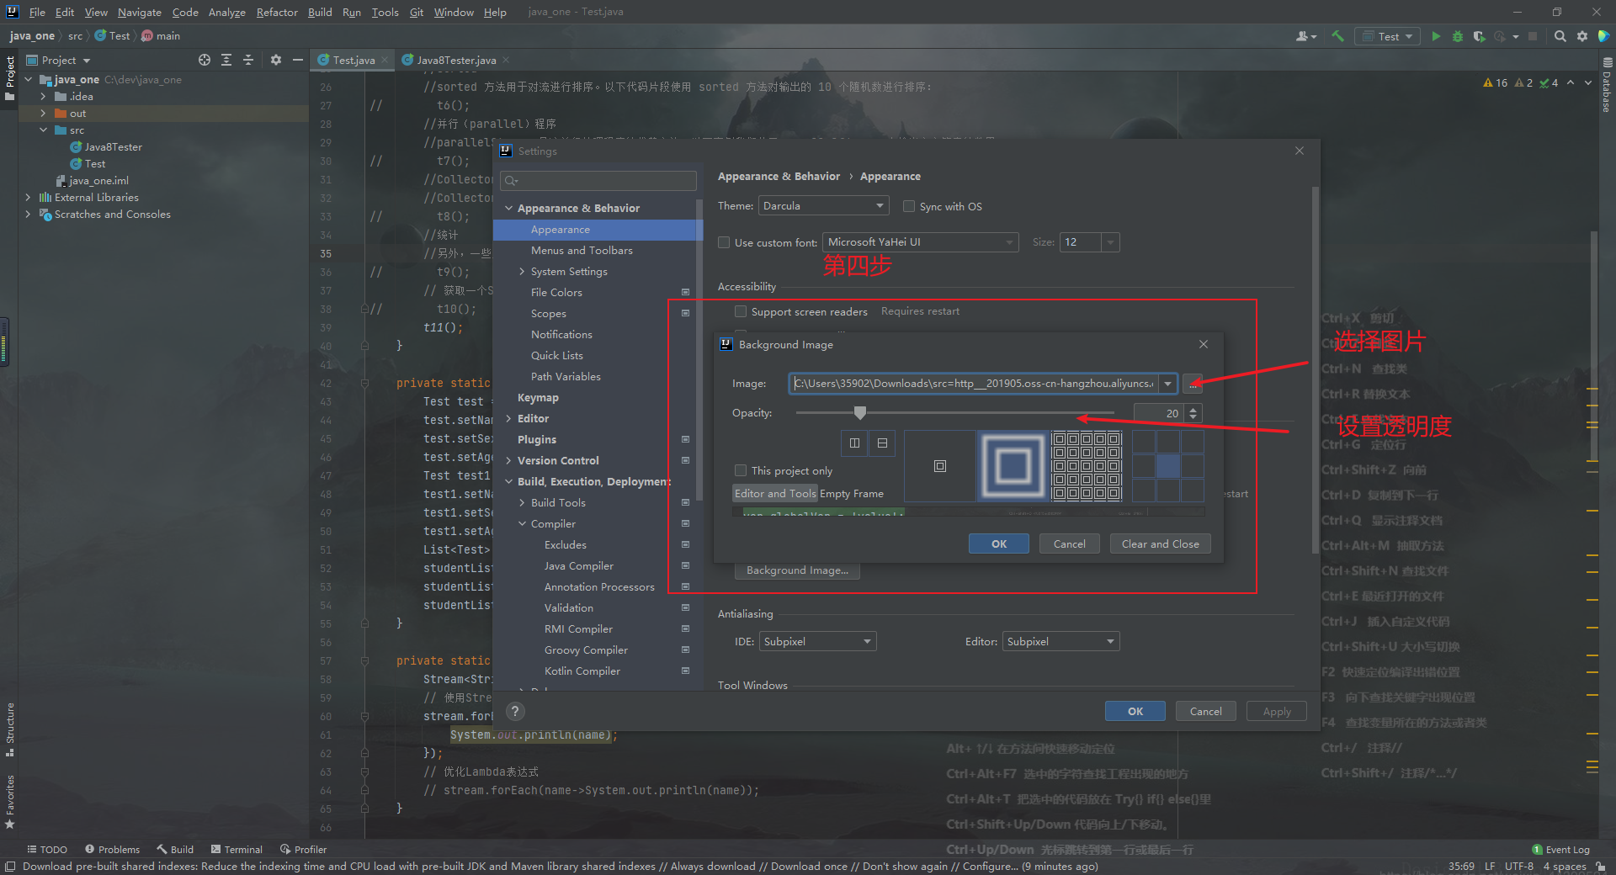Viewport: 1616px width, 875px height.
Task: Click the warnings indicator showing 16
Action: [1496, 82]
